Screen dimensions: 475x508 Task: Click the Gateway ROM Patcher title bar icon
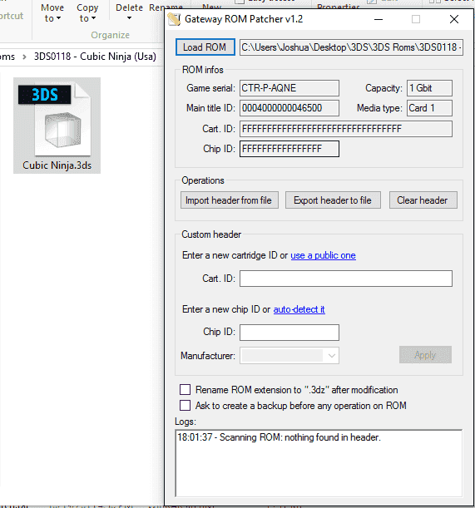click(174, 19)
